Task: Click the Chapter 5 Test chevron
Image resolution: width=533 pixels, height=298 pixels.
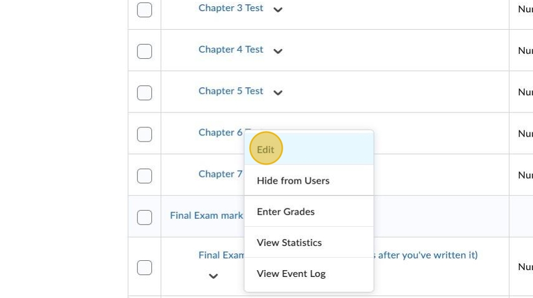Action: [278, 93]
